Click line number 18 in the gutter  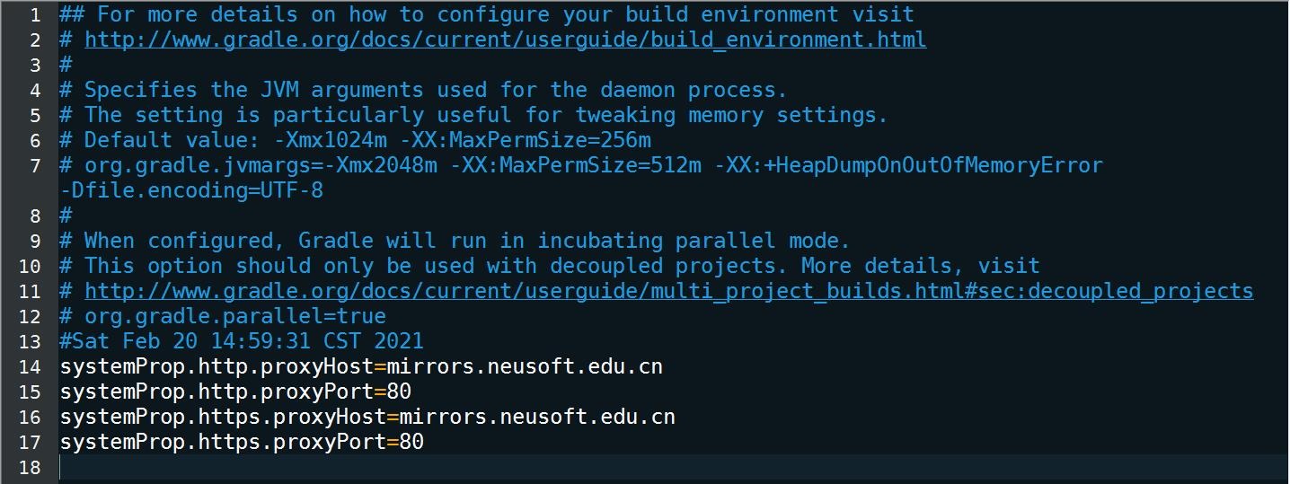pyautogui.click(x=30, y=467)
